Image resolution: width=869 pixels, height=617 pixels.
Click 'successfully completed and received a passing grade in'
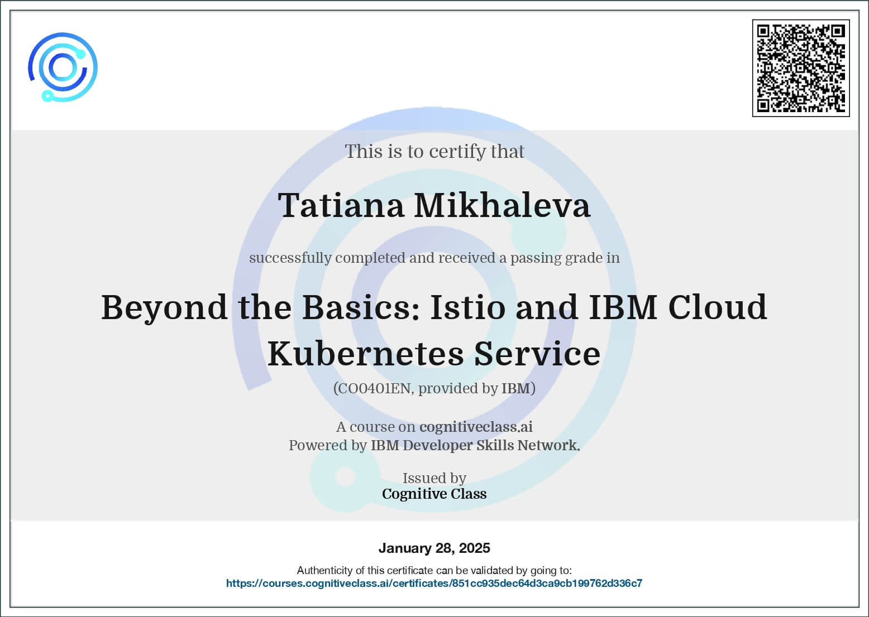(434, 258)
